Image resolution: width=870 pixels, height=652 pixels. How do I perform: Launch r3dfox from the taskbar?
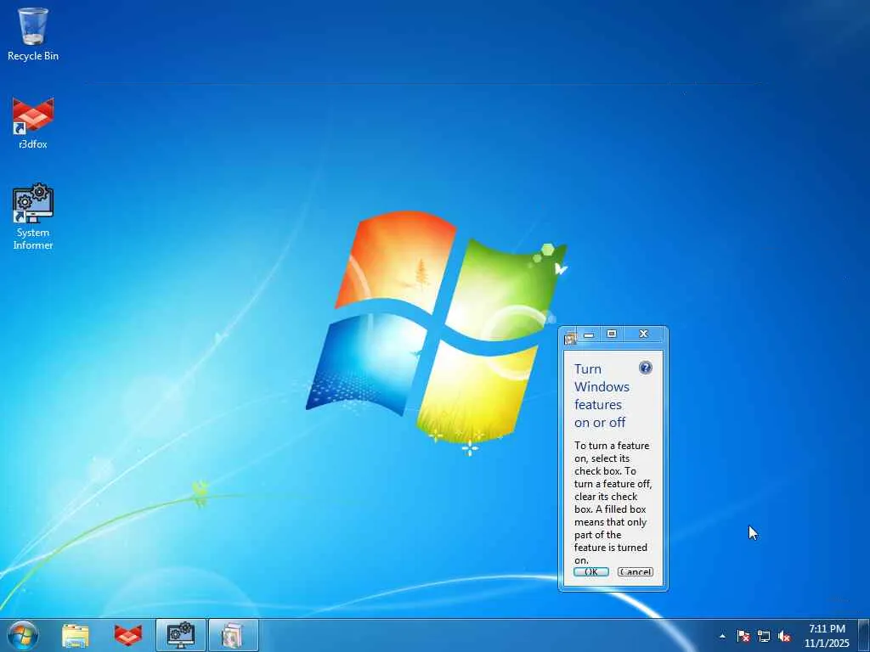click(128, 635)
